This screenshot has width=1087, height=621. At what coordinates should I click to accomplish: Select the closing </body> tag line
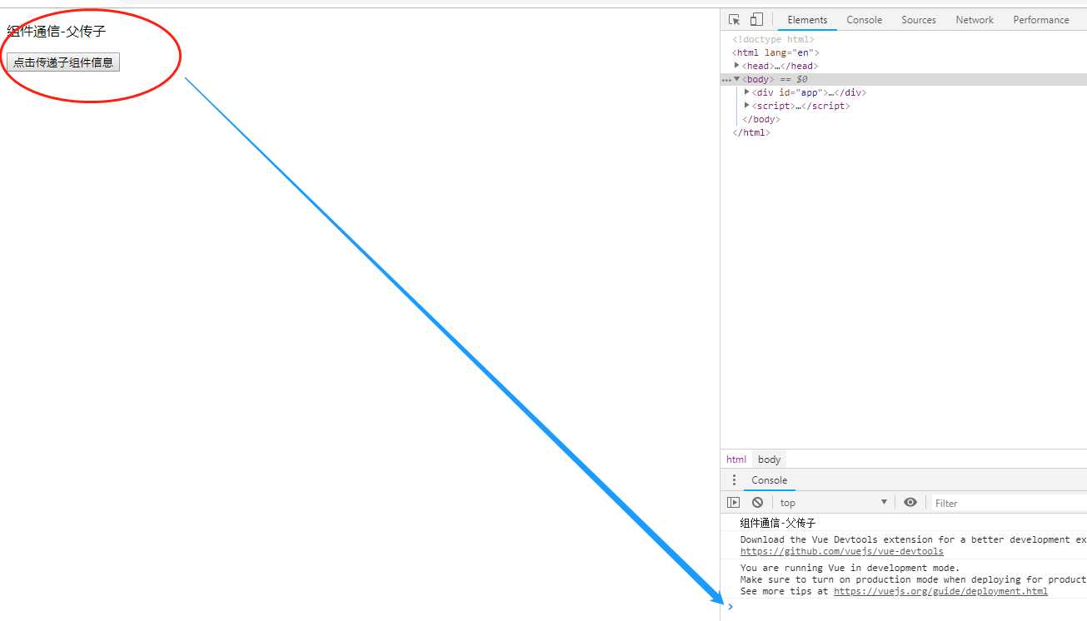coord(760,119)
